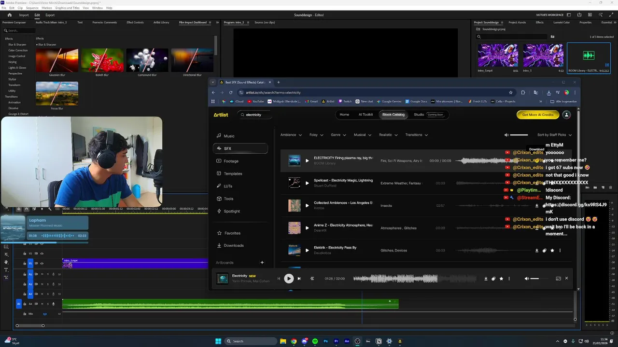Toggle lock on the V1 track
Image resolution: width=618 pixels, height=347 pixels.
coord(25,263)
